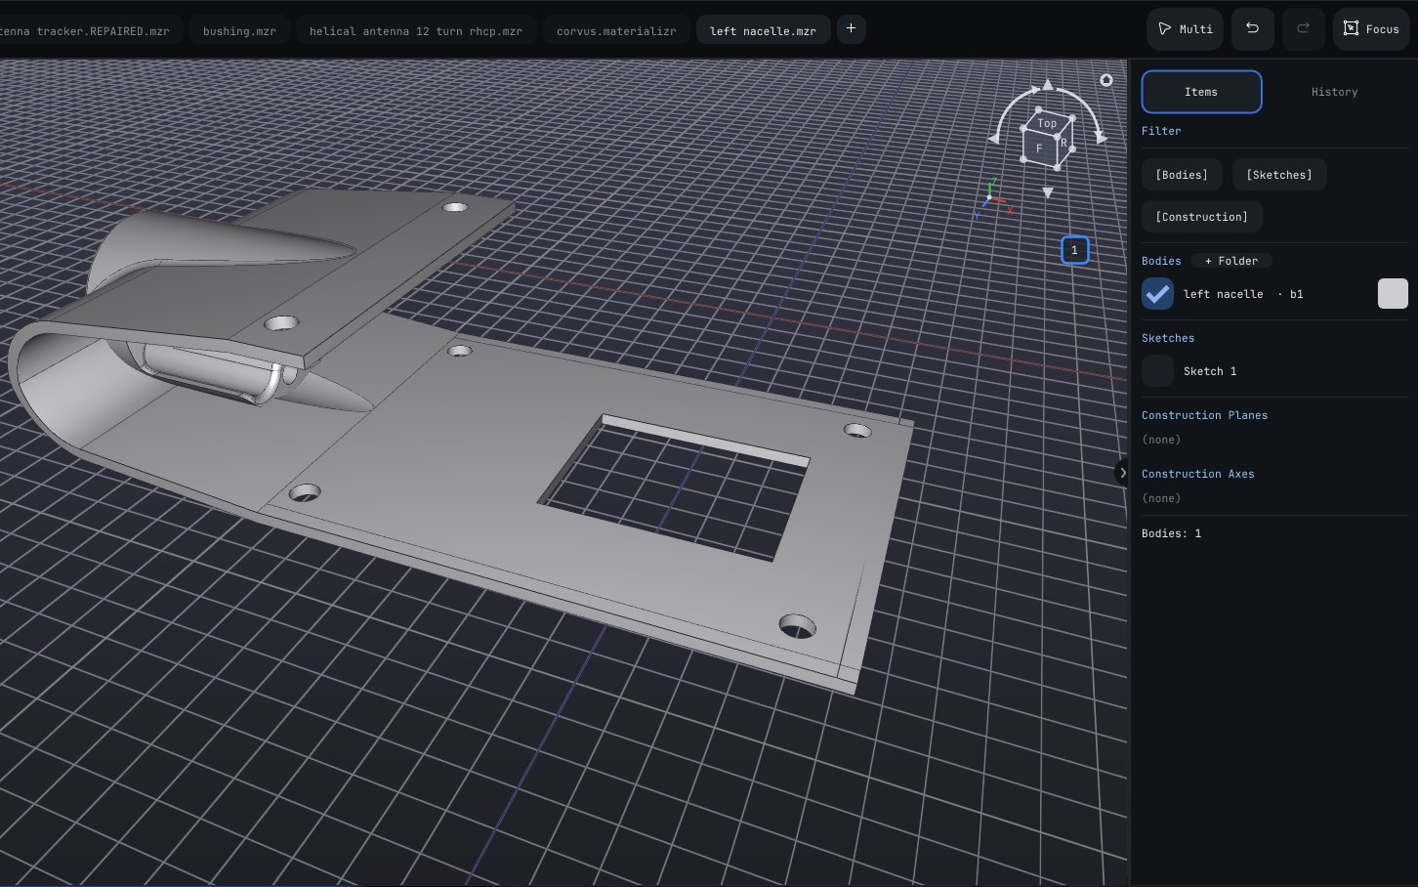Activate the Multi select cursor tool
The height and width of the screenshot is (887, 1418).
click(1185, 29)
